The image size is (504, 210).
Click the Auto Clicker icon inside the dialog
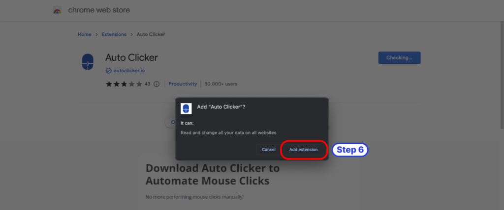point(186,108)
